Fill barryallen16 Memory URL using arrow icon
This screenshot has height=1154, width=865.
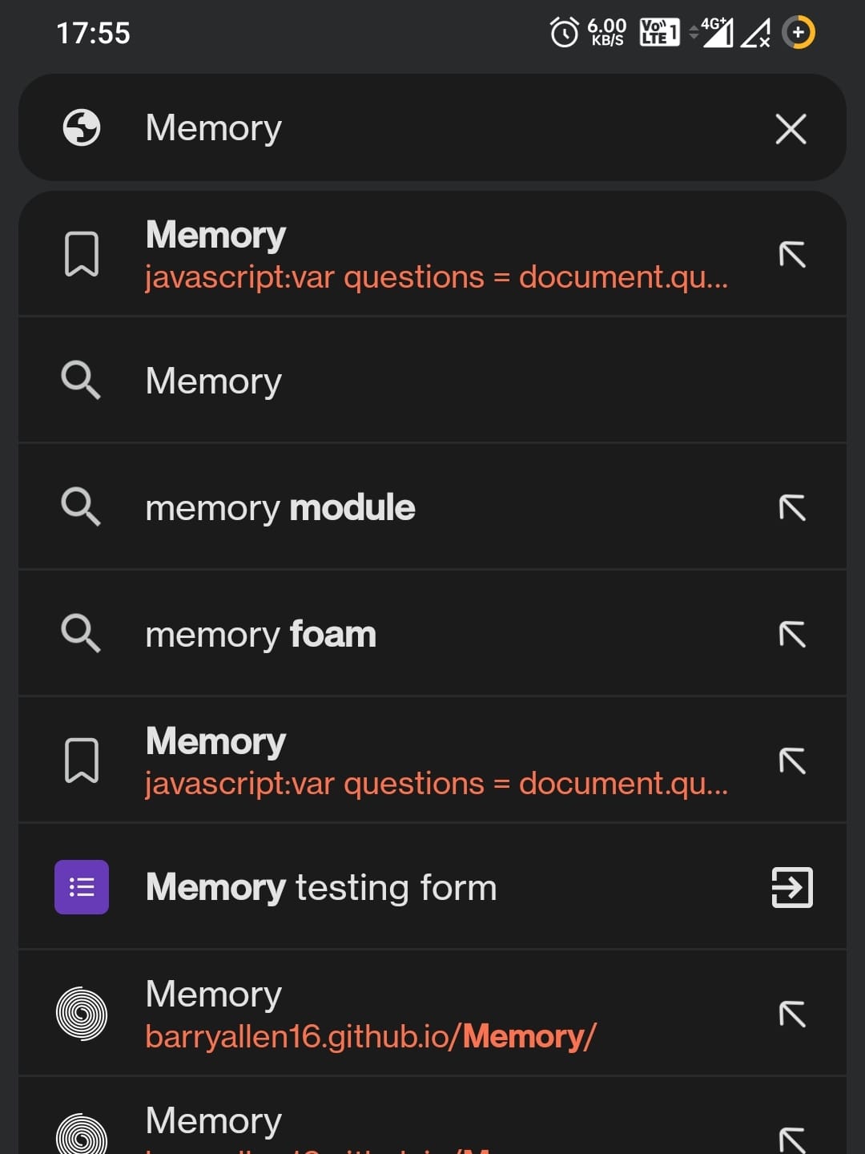point(791,1015)
